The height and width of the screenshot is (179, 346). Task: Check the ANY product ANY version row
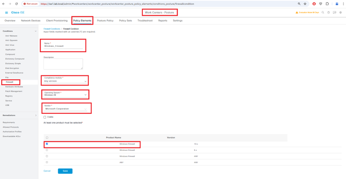point(47,162)
